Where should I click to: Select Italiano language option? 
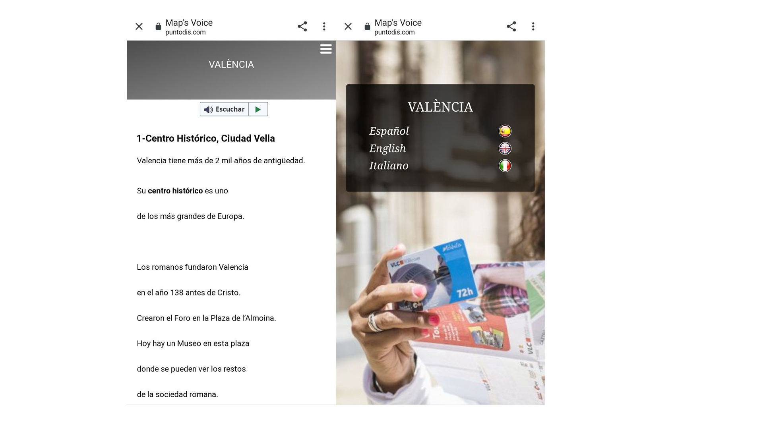[389, 166]
